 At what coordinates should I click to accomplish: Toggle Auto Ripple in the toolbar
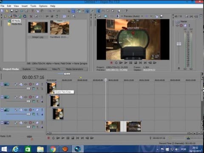tap(79, 11)
